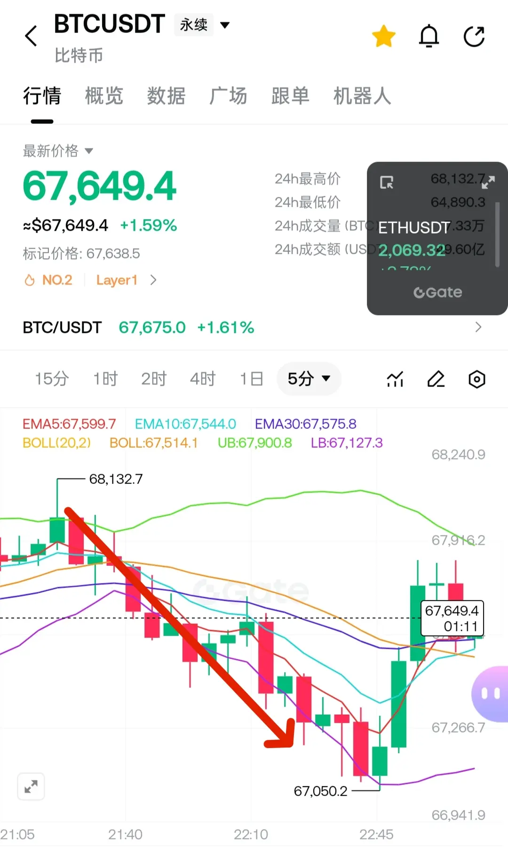Screen dimensions: 508x853
Task: Tap the share icon at top right
Action: click(474, 36)
